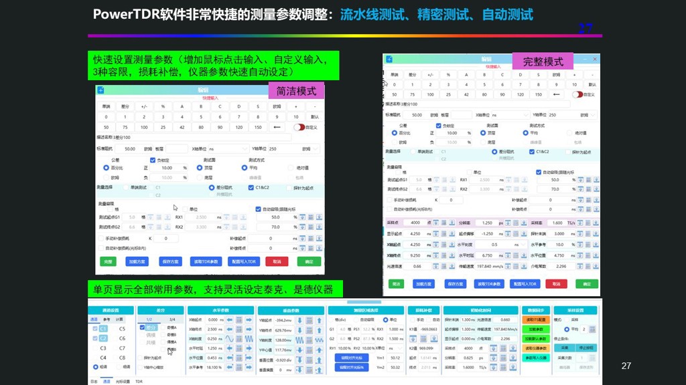Toggle the 自定义 switch in 简洁模式 window
Viewport: 686px width, 385px height.
299,127
